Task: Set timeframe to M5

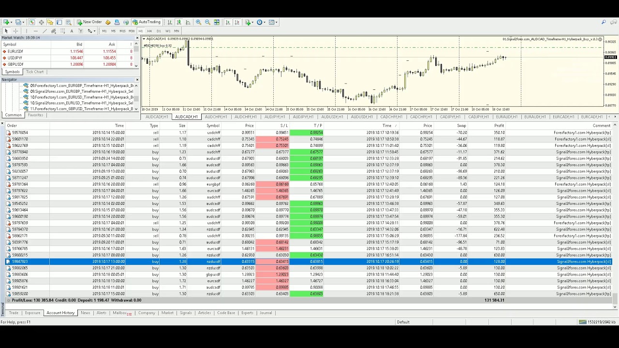Action: click(113, 31)
